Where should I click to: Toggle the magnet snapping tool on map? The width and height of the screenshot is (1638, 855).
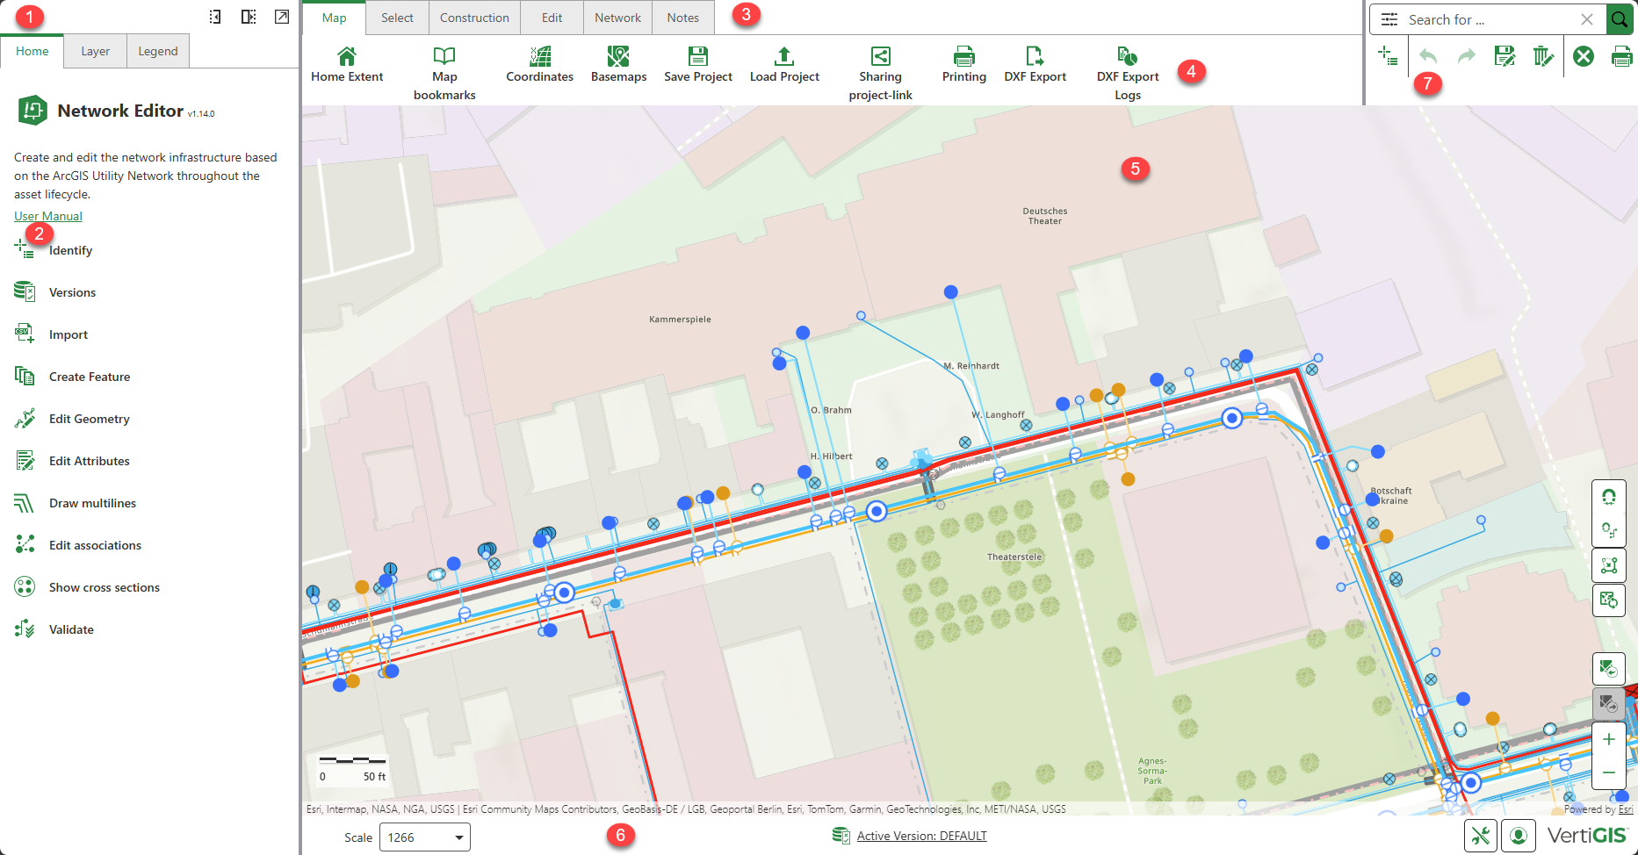click(x=1608, y=498)
